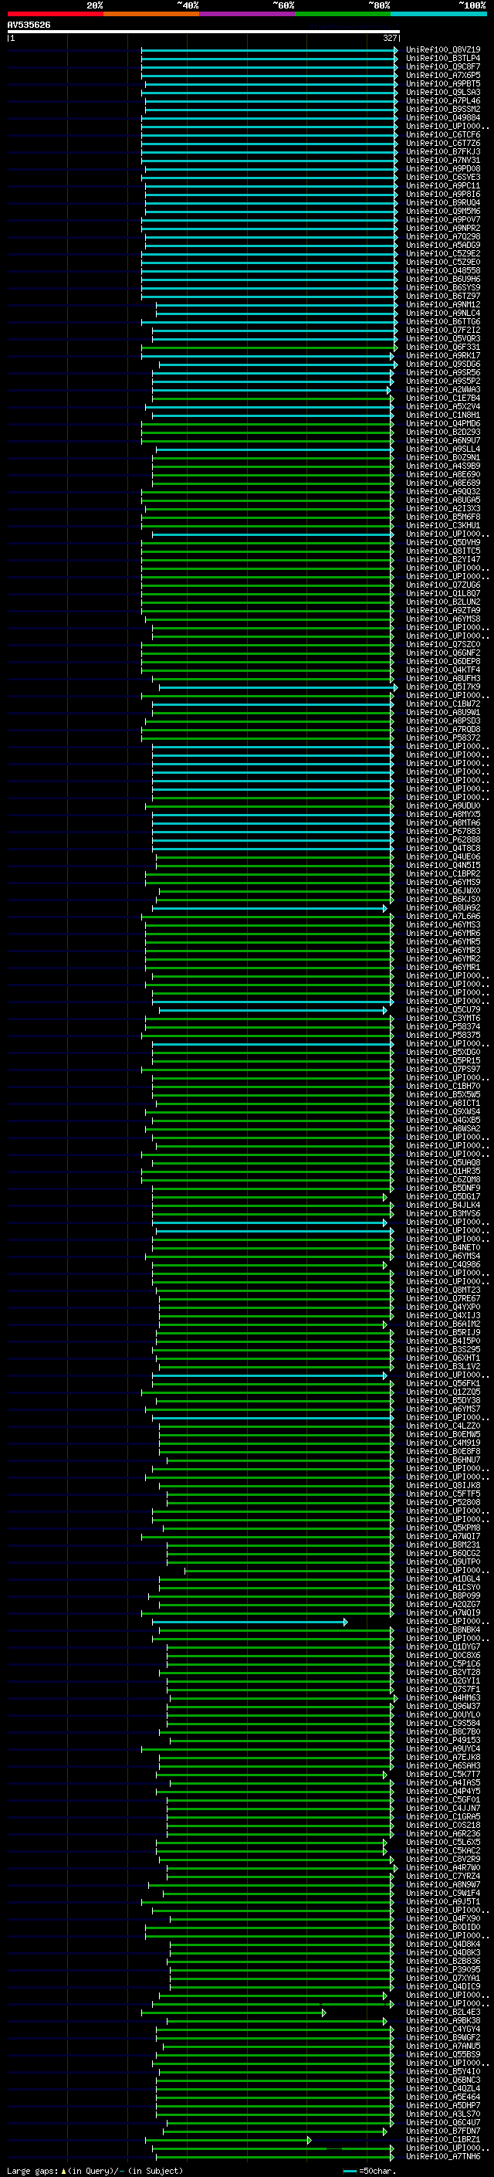Select the UniRef100_O48558 label
This screenshot has width=494, height=2177.
point(443,270)
